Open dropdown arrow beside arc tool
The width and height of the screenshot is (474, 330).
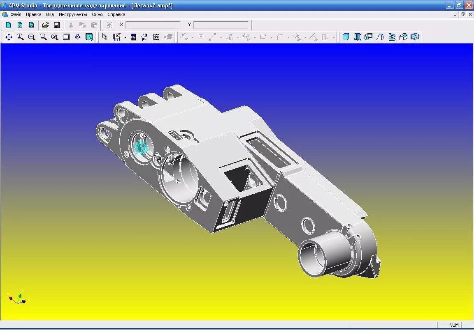point(238,37)
